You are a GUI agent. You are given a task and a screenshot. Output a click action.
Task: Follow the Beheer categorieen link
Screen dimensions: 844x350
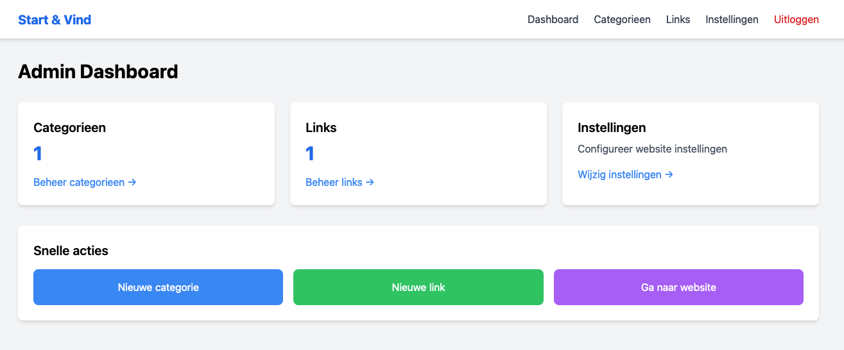[85, 182]
